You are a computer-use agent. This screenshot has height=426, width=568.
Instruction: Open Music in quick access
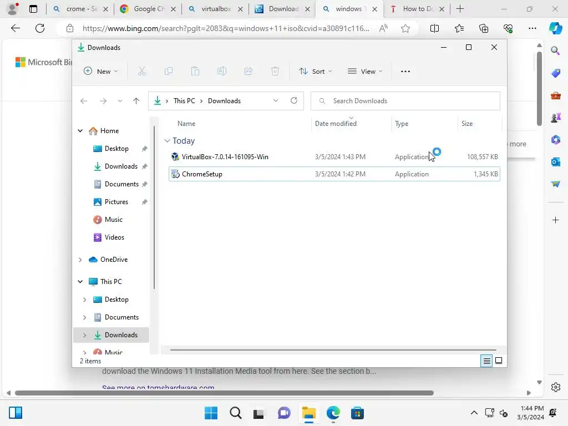click(113, 220)
